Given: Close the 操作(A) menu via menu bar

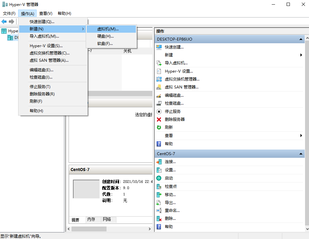Looking at the screenshot, I should coord(27,14).
